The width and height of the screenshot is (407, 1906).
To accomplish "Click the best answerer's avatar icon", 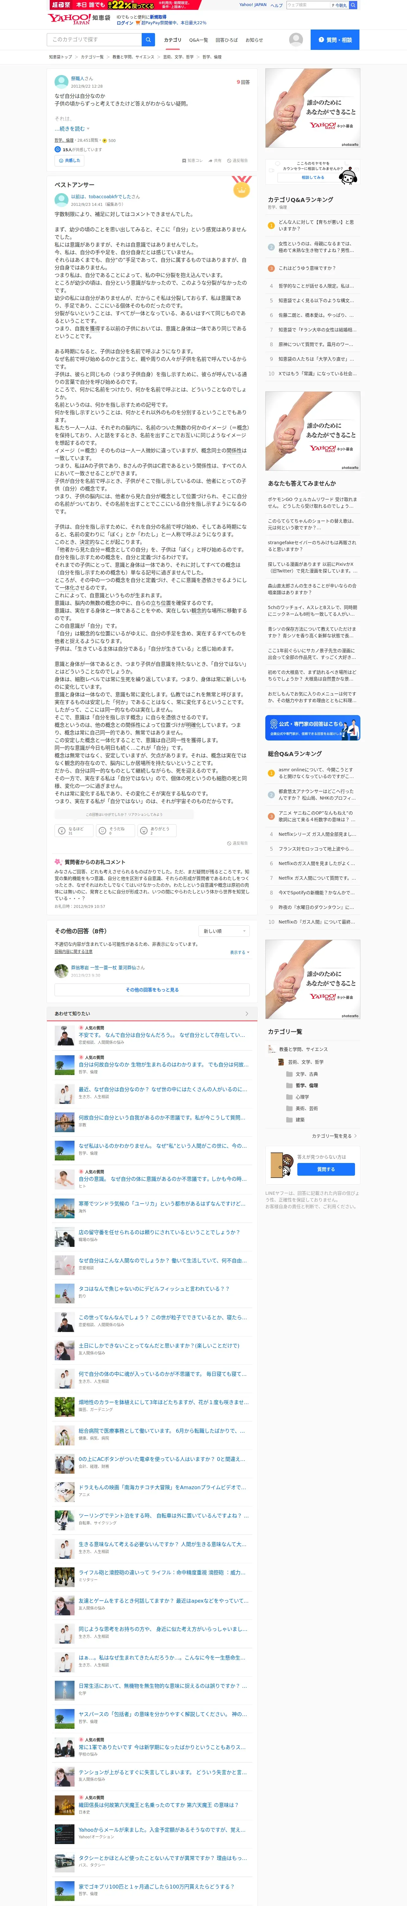I will 61,200.
